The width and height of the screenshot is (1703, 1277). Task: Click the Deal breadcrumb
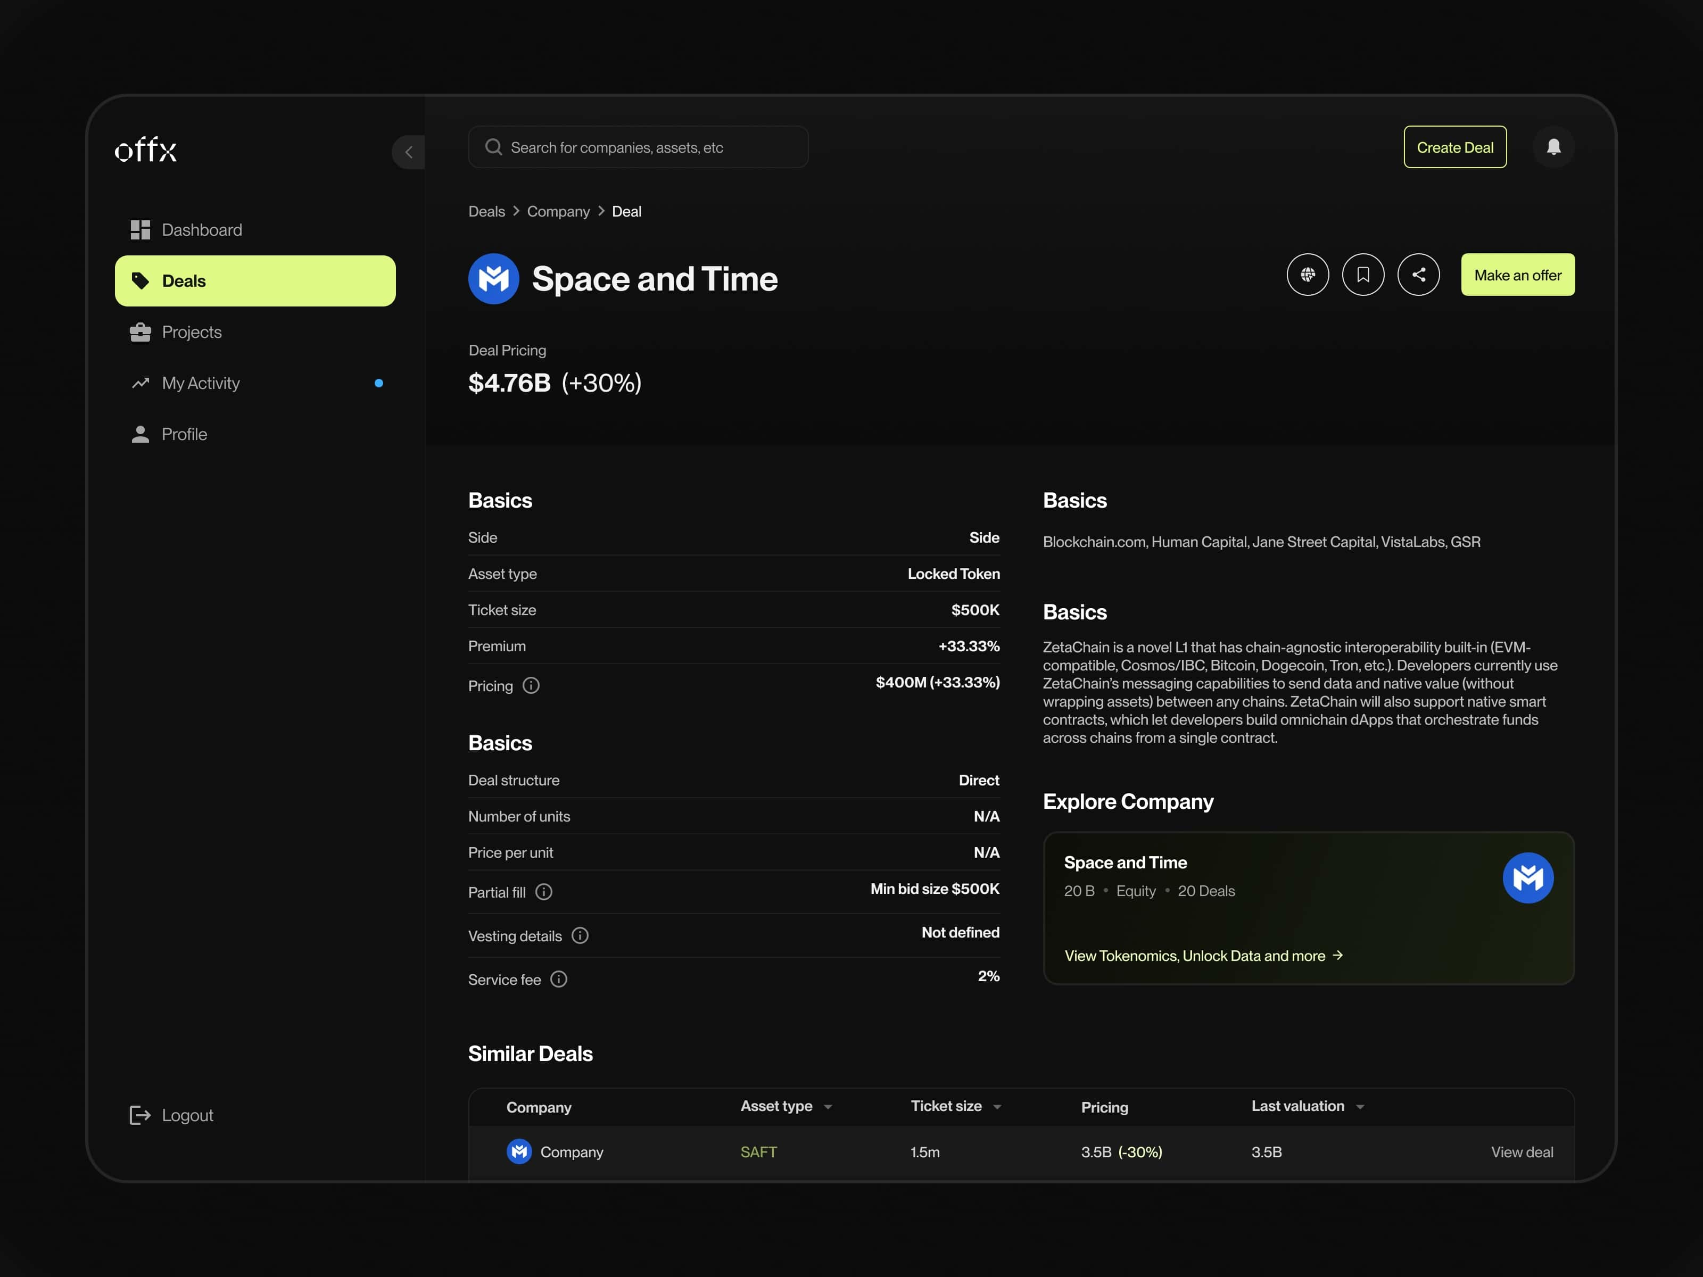pyautogui.click(x=627, y=211)
